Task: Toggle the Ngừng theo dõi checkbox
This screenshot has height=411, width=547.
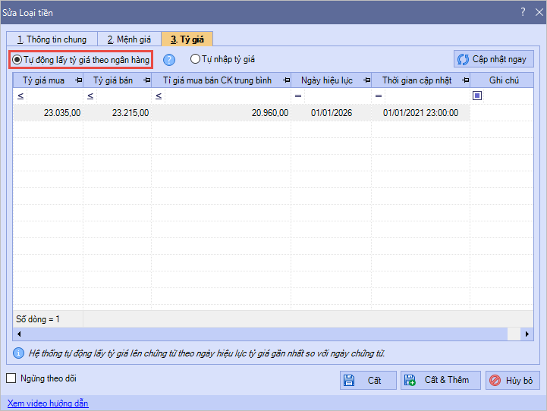Action: [11, 378]
